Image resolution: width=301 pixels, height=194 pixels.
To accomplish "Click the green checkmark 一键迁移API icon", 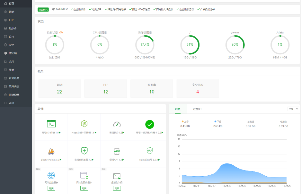I will 149,124.
